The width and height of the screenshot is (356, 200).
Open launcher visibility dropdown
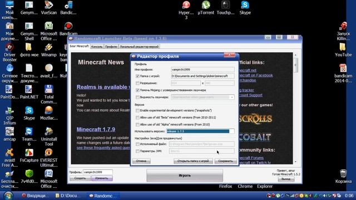click(x=202, y=97)
